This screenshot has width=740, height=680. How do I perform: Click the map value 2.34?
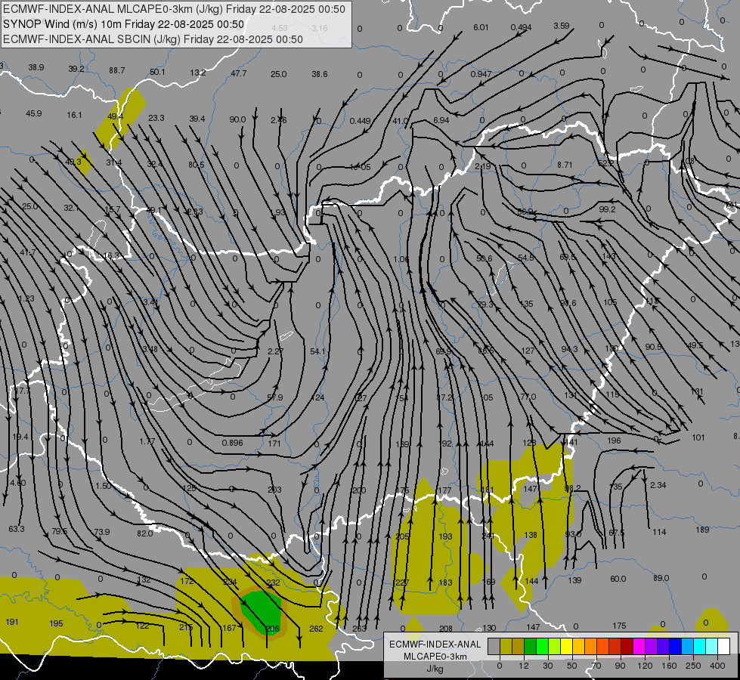click(x=658, y=485)
